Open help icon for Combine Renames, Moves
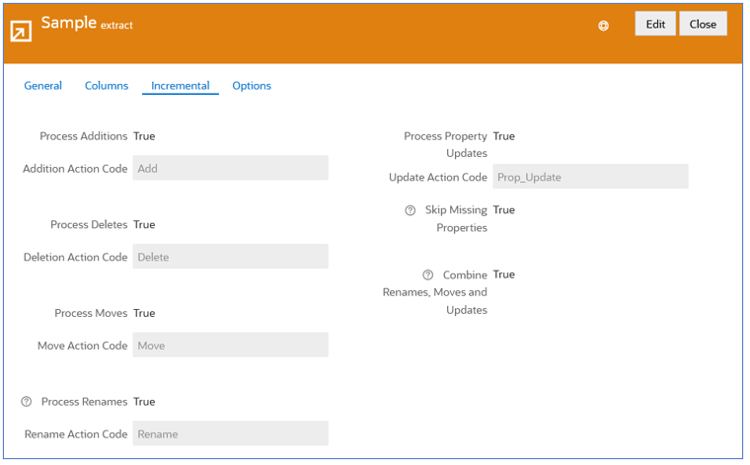The image size is (750, 465). pos(427,275)
